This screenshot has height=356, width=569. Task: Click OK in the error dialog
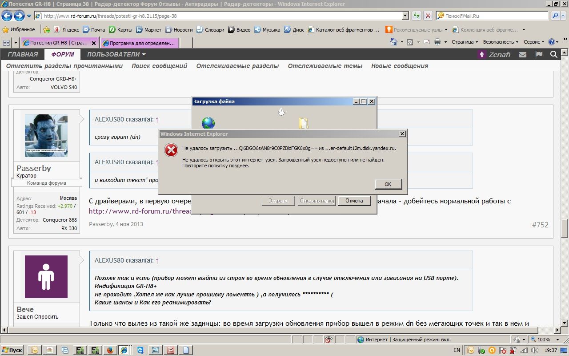(x=388, y=184)
